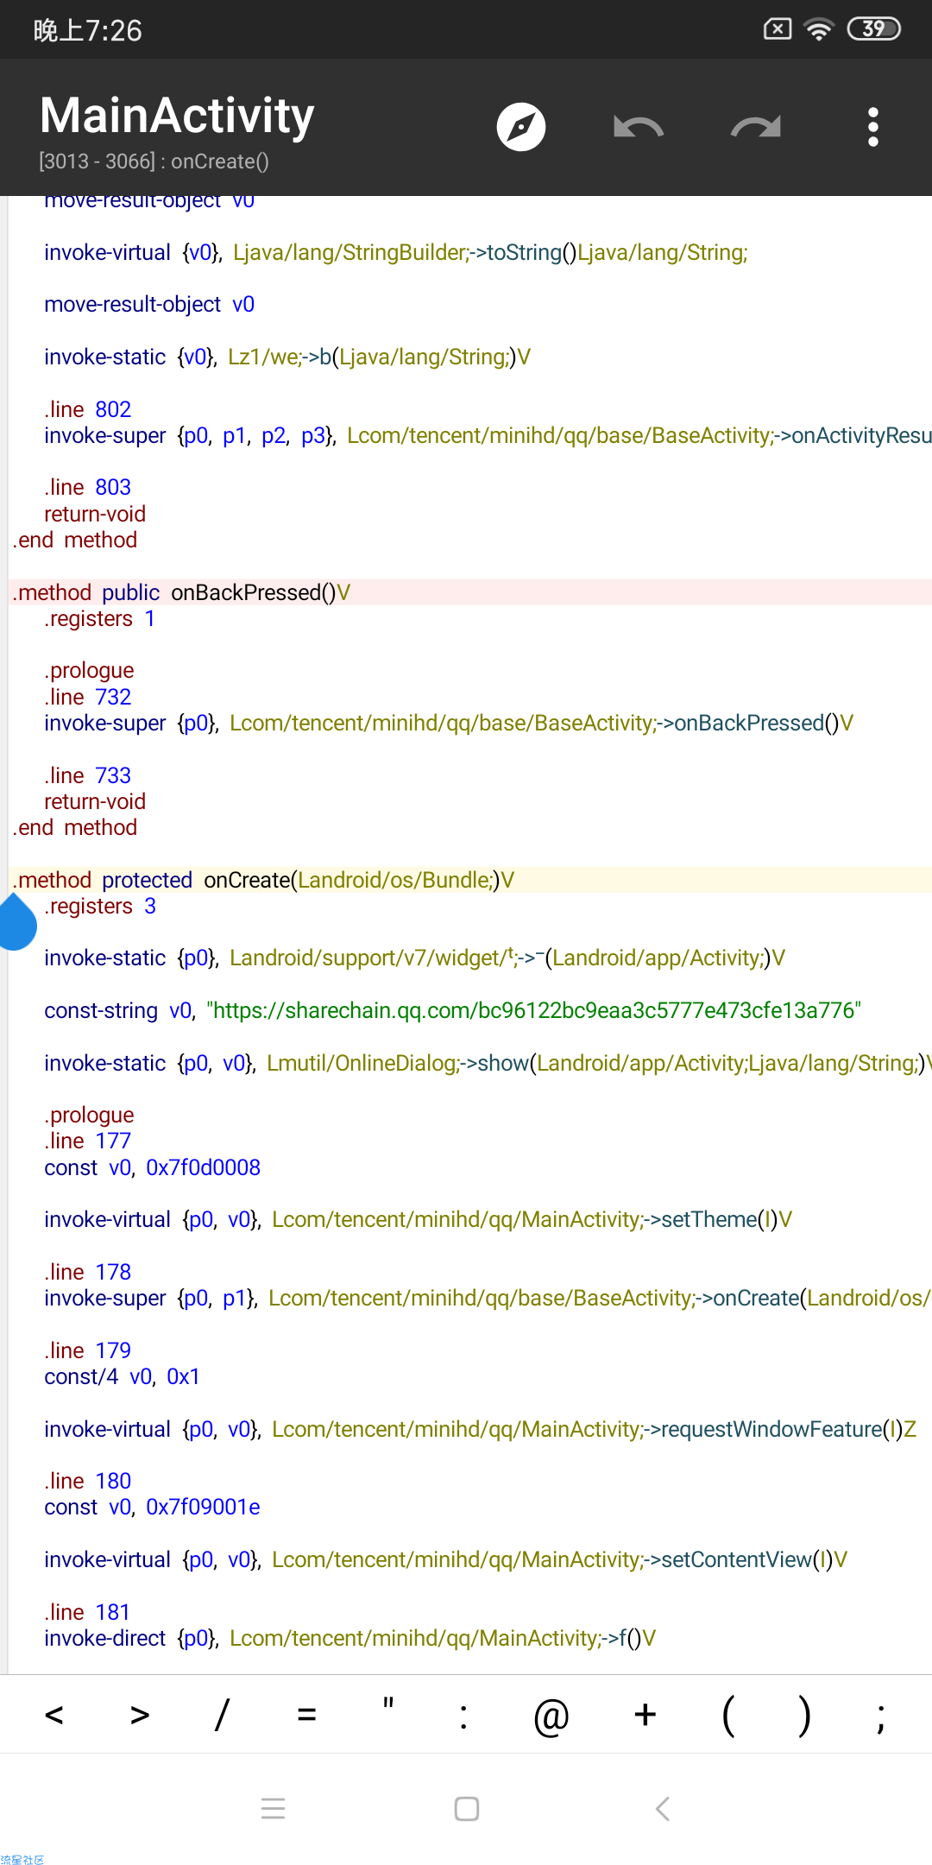Tap the compass navigation icon
This screenshot has height=1865, width=932.
[x=521, y=127]
